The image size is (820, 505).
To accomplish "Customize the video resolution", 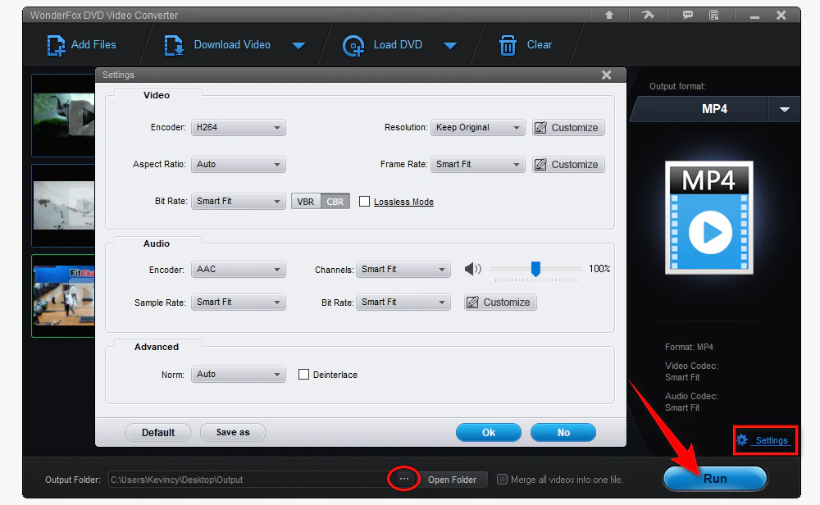I will 568,128.
